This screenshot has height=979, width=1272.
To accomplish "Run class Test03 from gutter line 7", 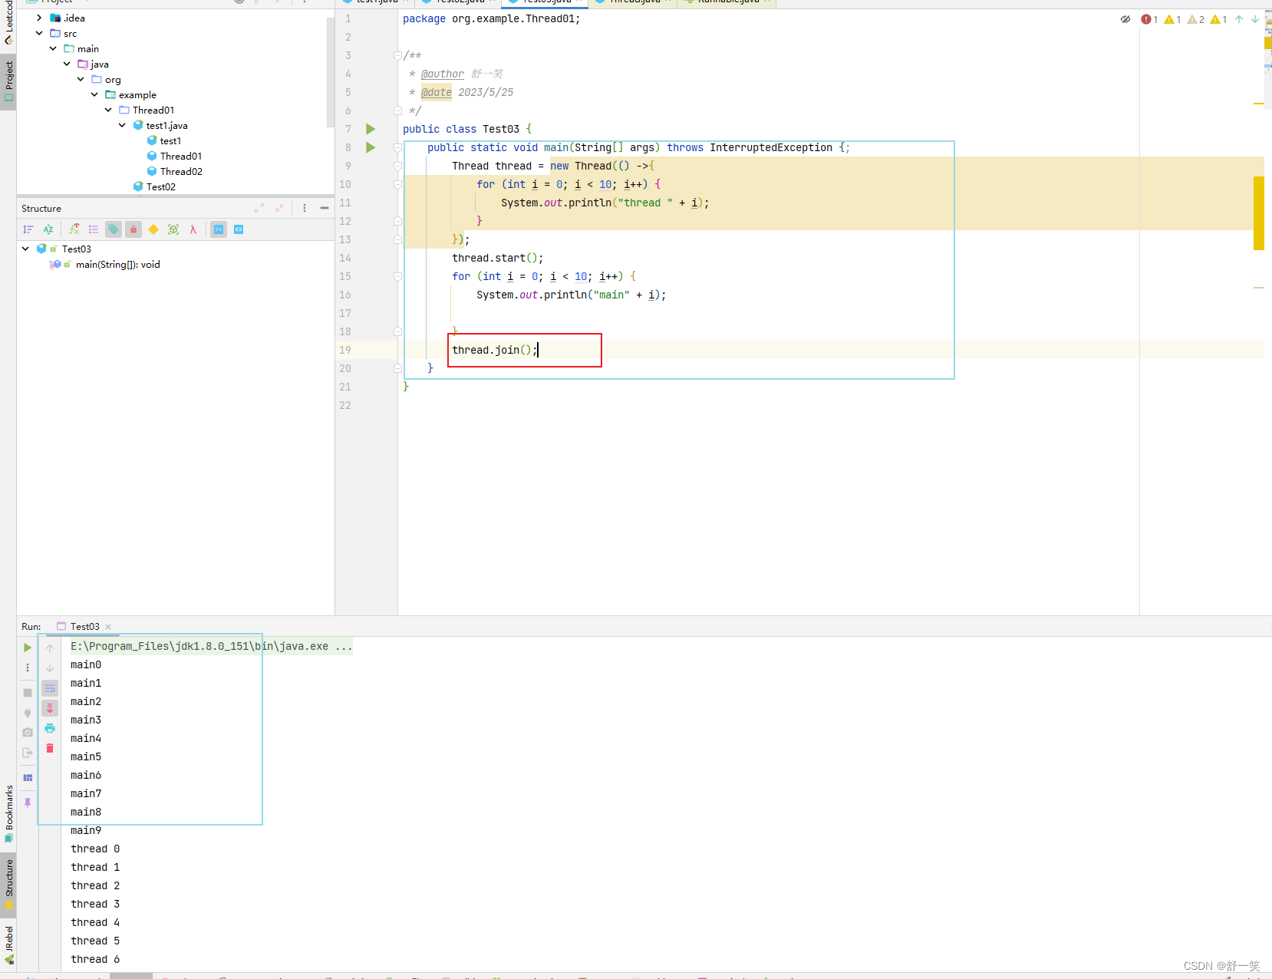I will [371, 129].
